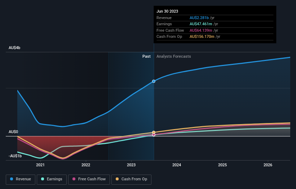The image size is (296, 189).
Task: Click the Analysts Forecasts label
Action: click(174, 57)
